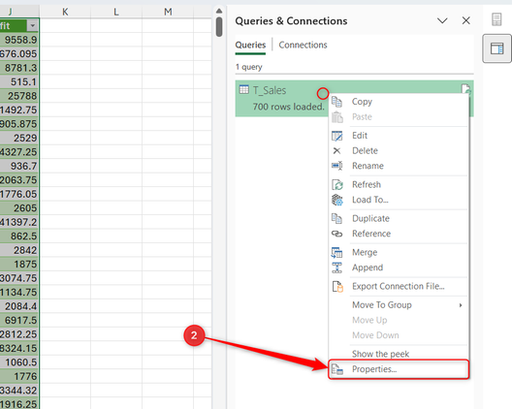Expand the Move To Group submenu arrow
The image size is (512, 409).
click(x=461, y=305)
